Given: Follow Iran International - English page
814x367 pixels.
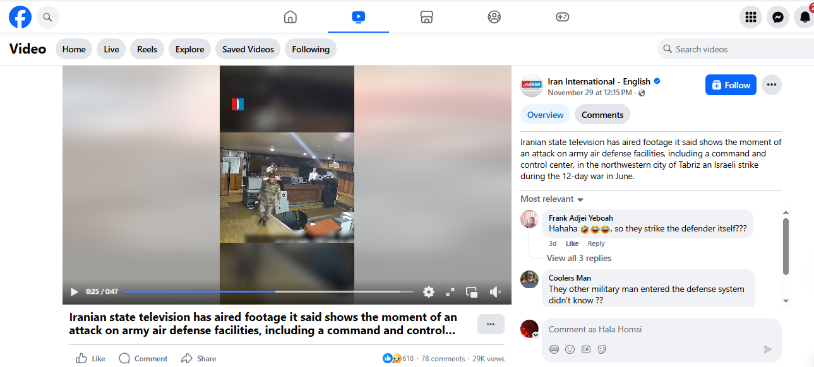Looking at the screenshot, I should click(730, 85).
